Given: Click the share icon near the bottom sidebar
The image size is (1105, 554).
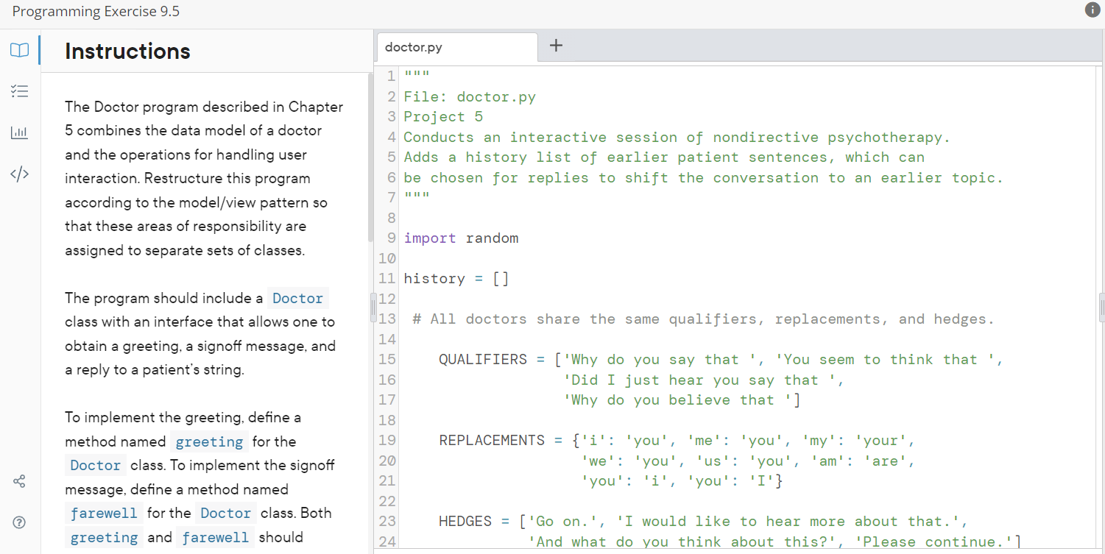Looking at the screenshot, I should click(19, 481).
